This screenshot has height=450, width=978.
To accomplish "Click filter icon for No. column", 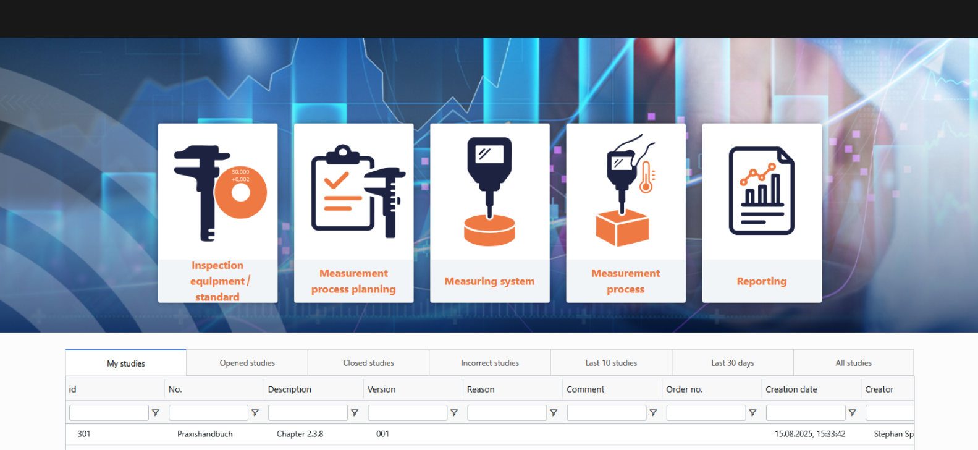I will point(255,413).
